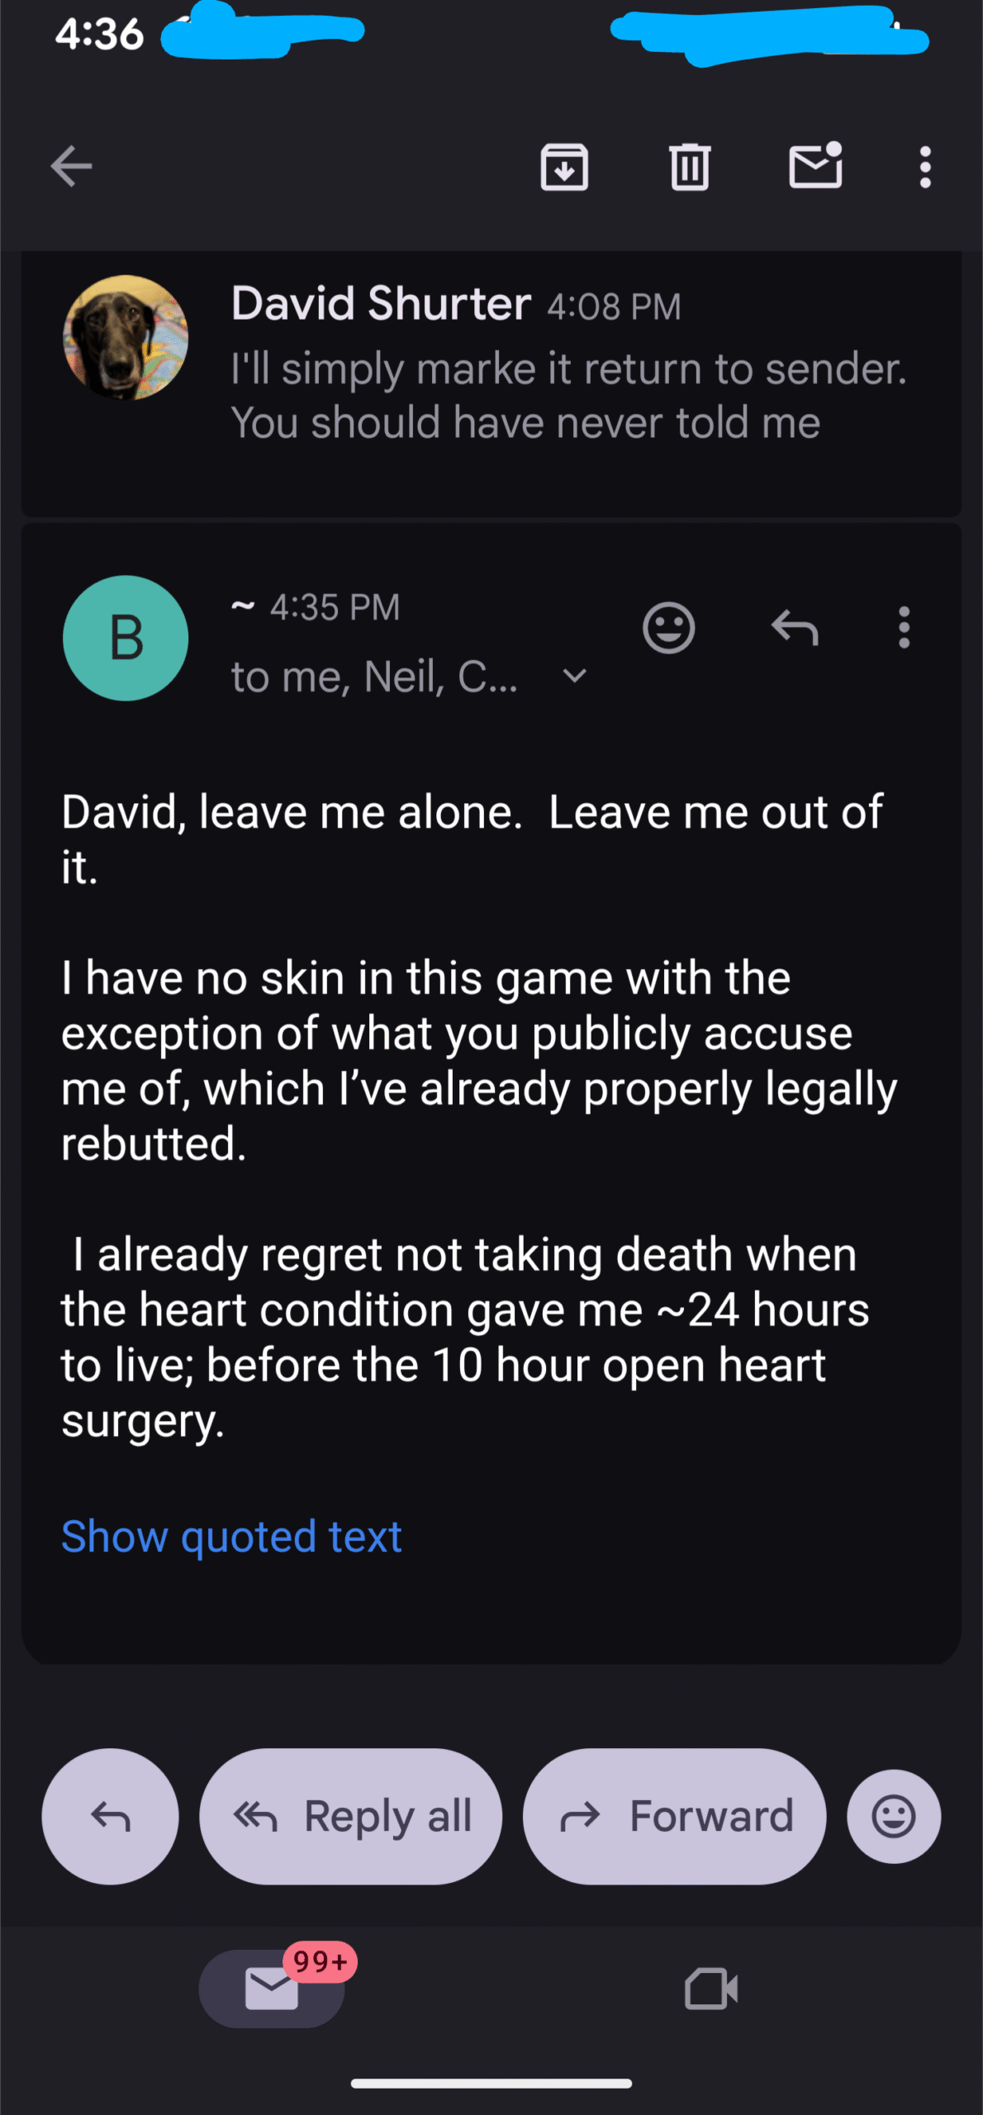The image size is (983, 2115).
Task: Add emoji reaction to 4:35 PM message
Action: coord(668,629)
